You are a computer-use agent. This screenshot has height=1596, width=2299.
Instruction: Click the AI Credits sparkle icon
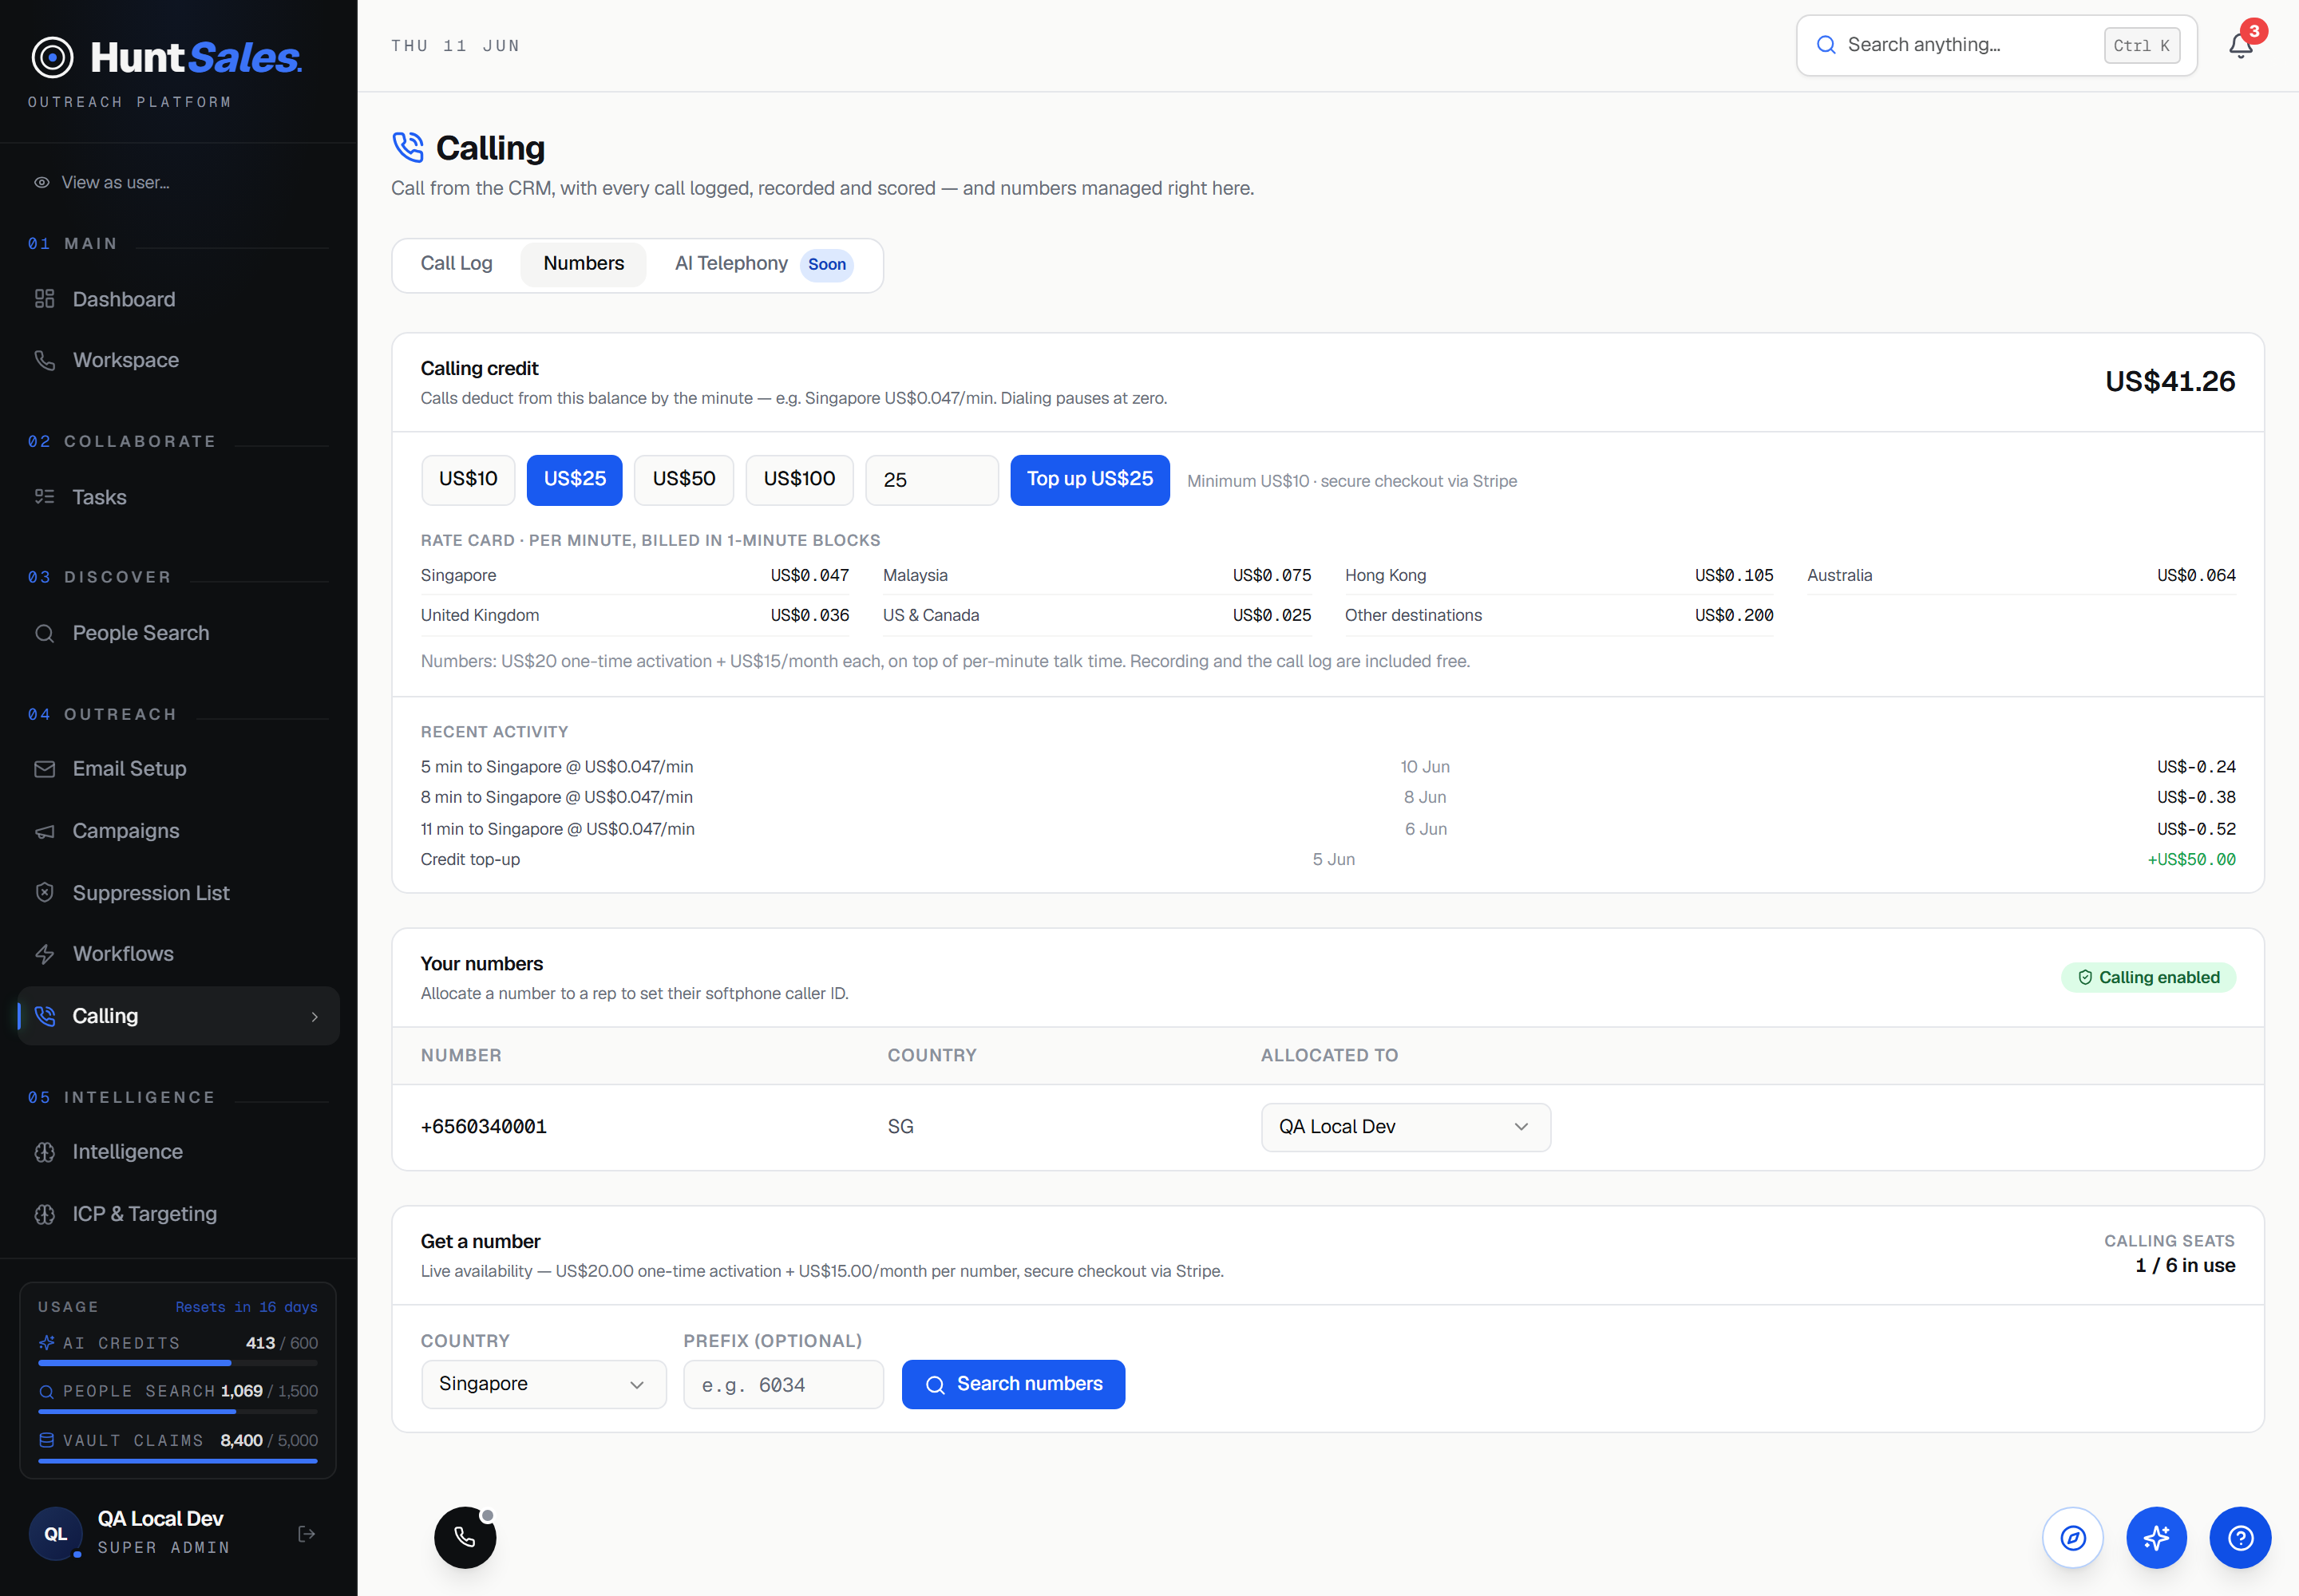click(46, 1343)
